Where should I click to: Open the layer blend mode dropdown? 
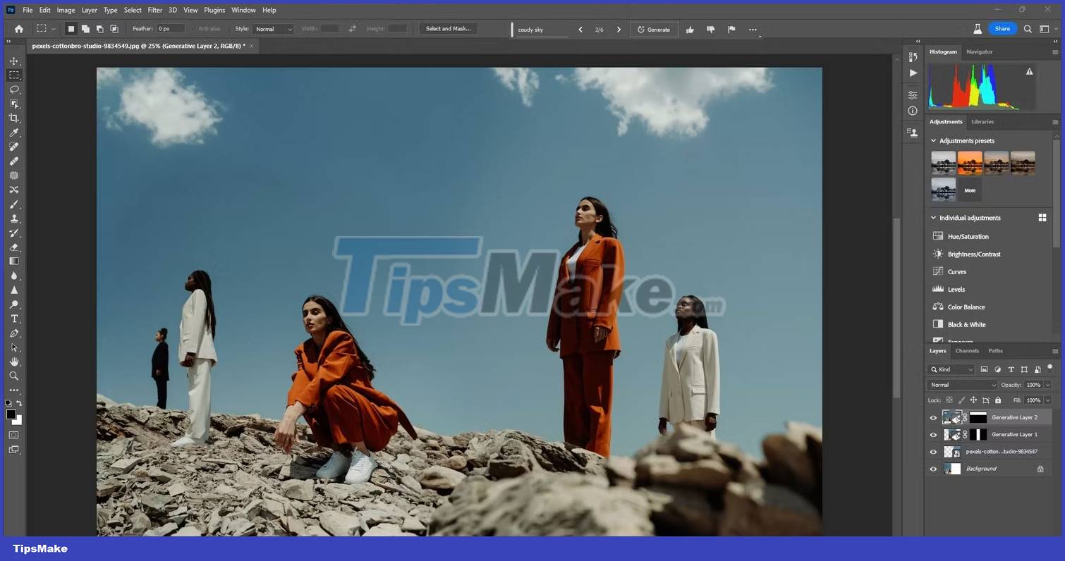click(961, 385)
